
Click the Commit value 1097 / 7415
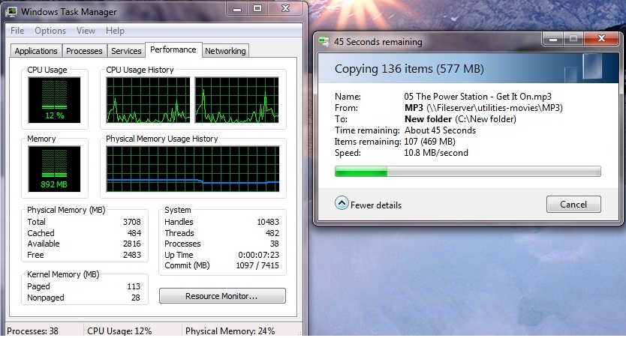[257, 265]
